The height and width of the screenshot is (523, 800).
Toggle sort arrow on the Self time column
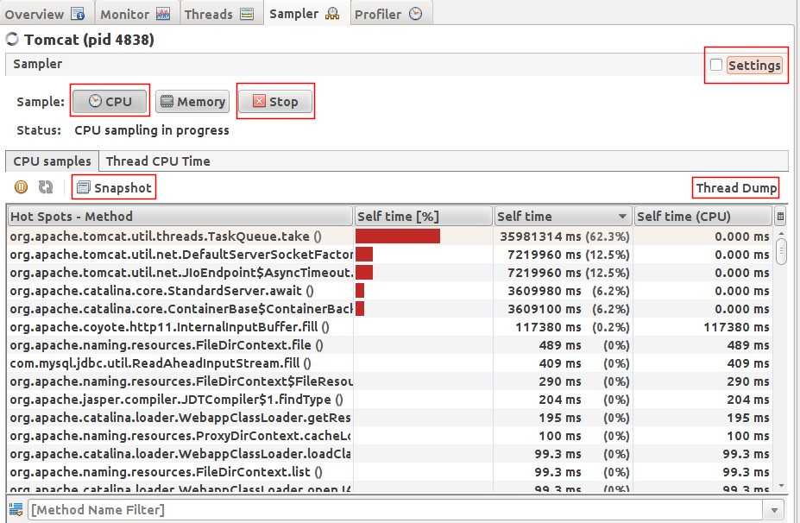[x=622, y=217]
